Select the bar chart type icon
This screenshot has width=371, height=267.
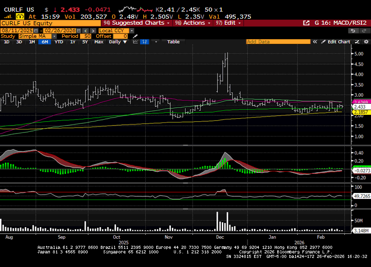point(144,42)
